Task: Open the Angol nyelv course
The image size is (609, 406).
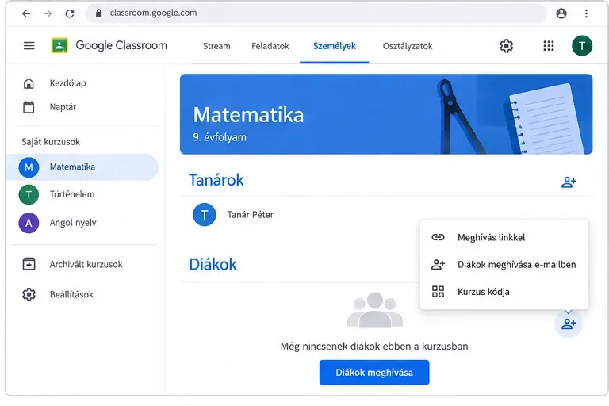Action: (x=73, y=223)
